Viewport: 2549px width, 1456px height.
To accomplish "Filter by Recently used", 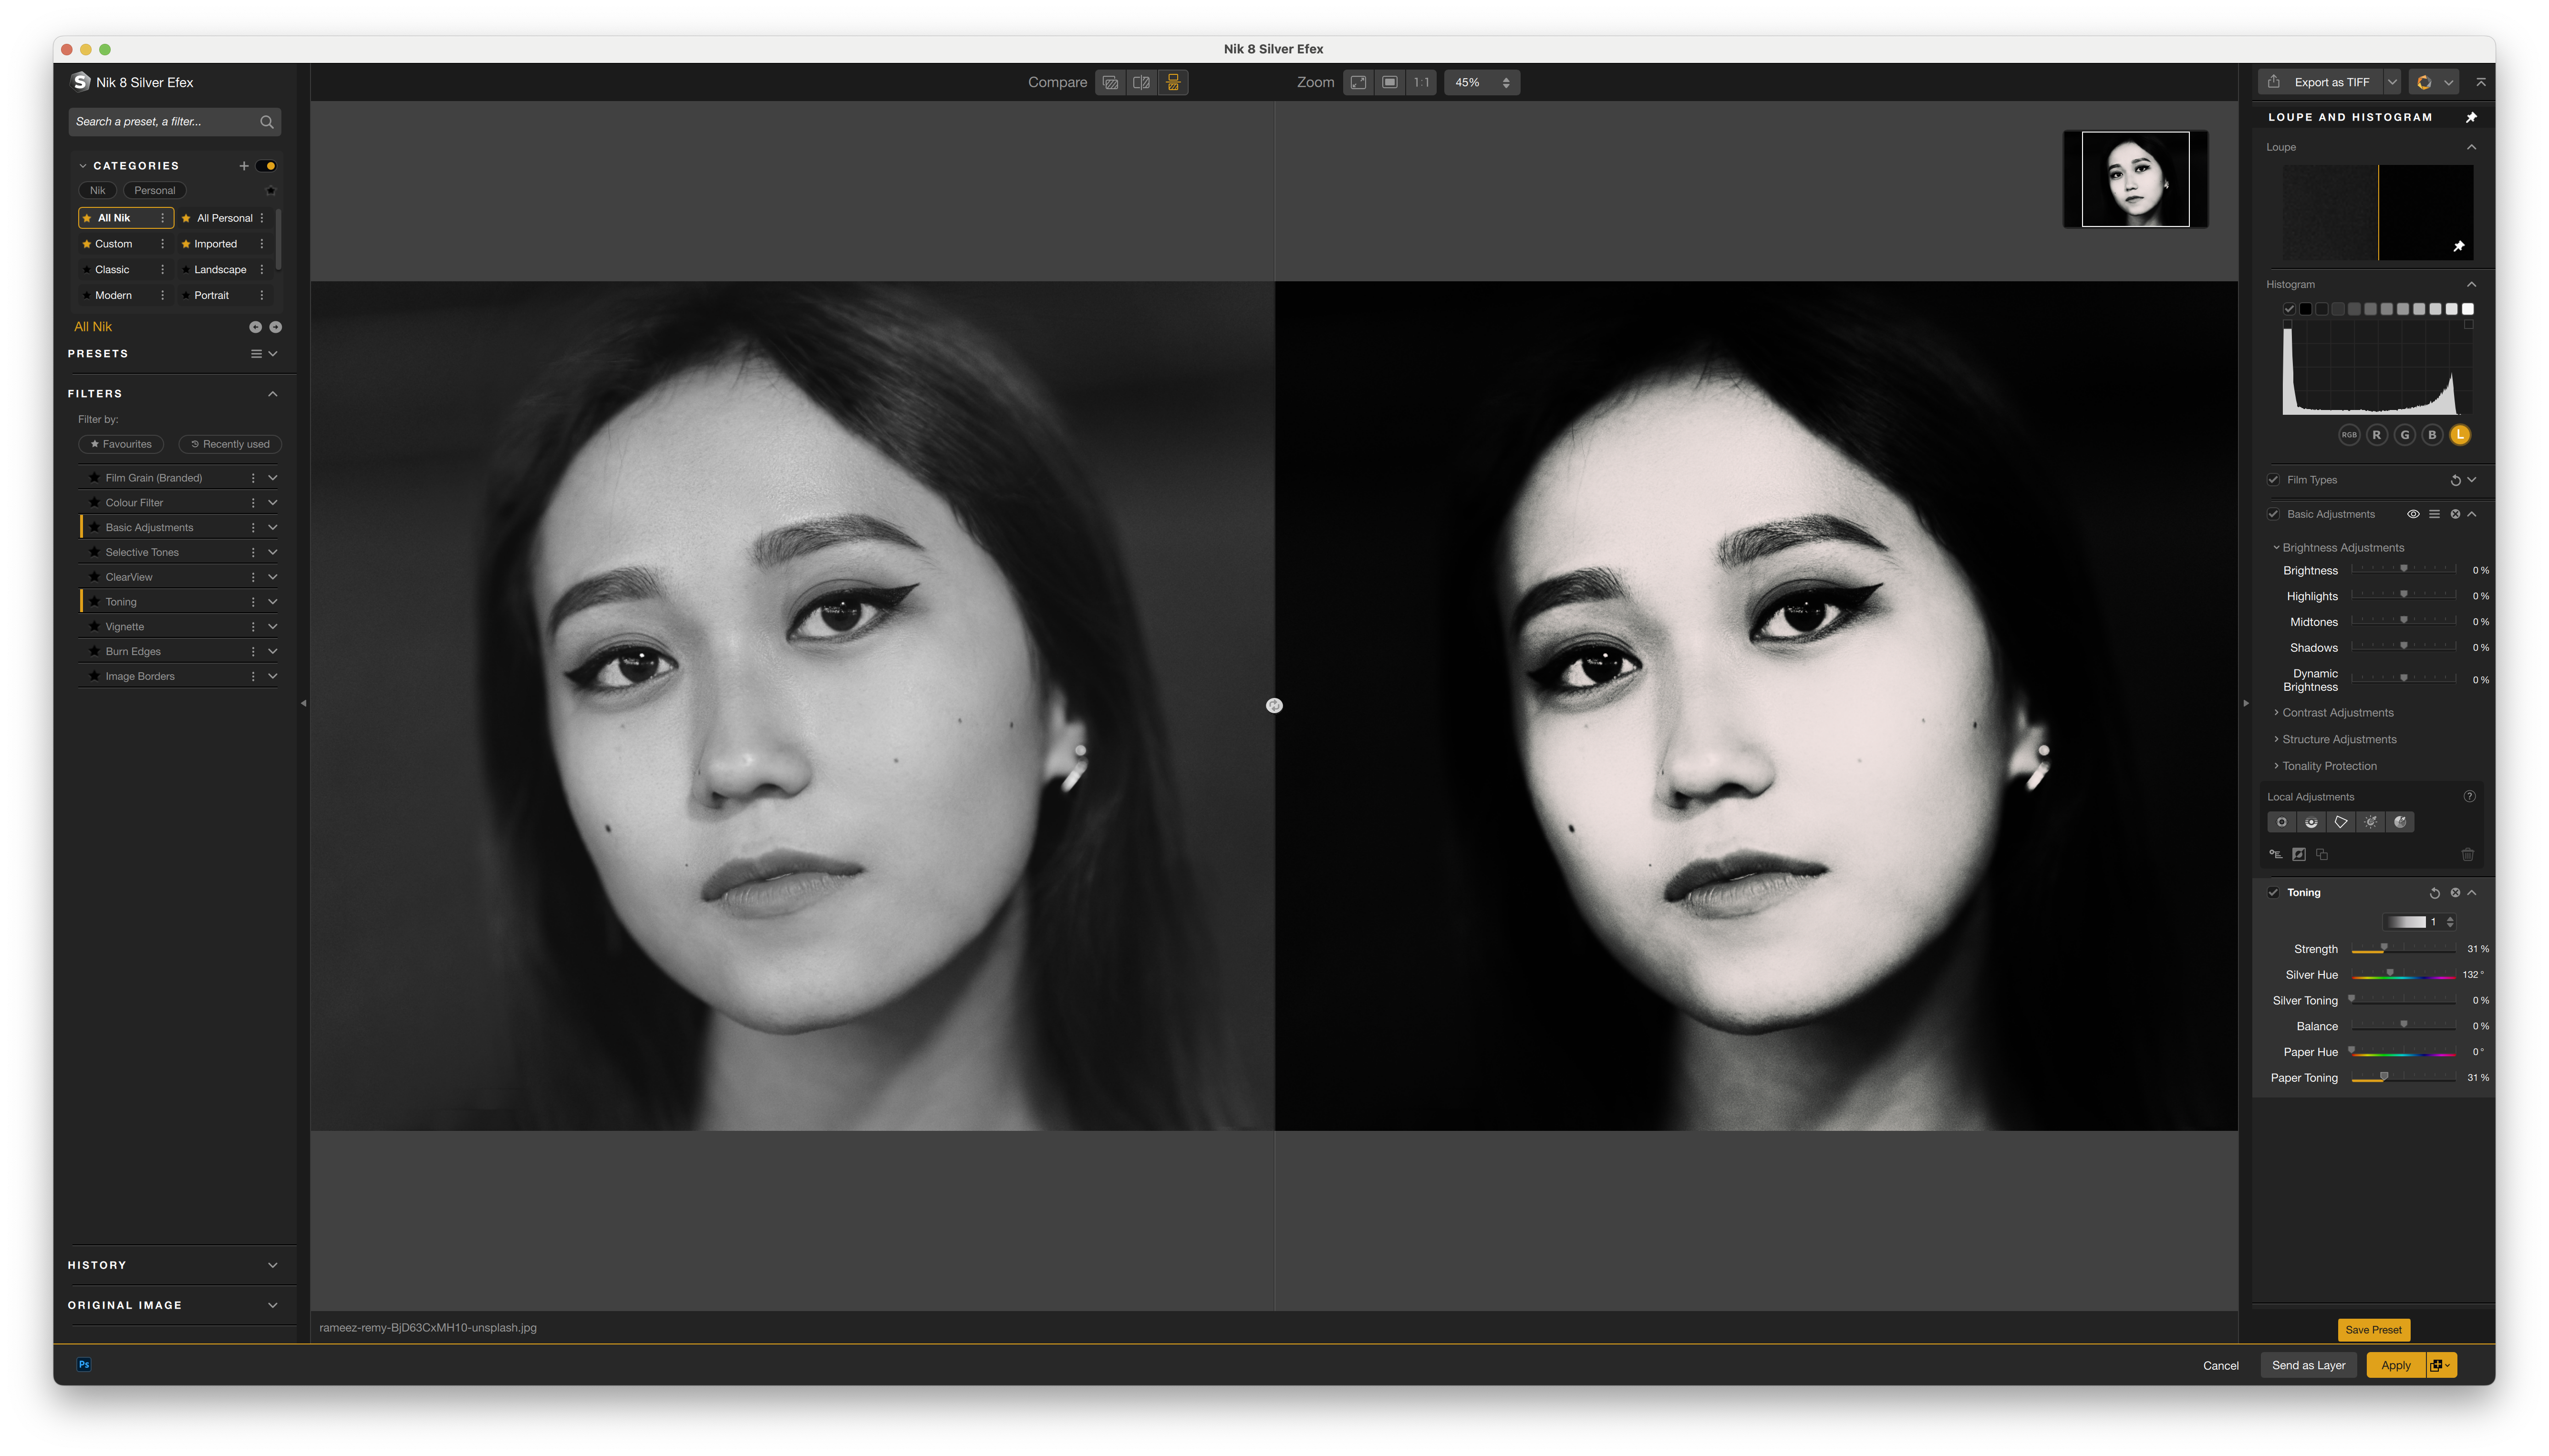I will point(230,444).
